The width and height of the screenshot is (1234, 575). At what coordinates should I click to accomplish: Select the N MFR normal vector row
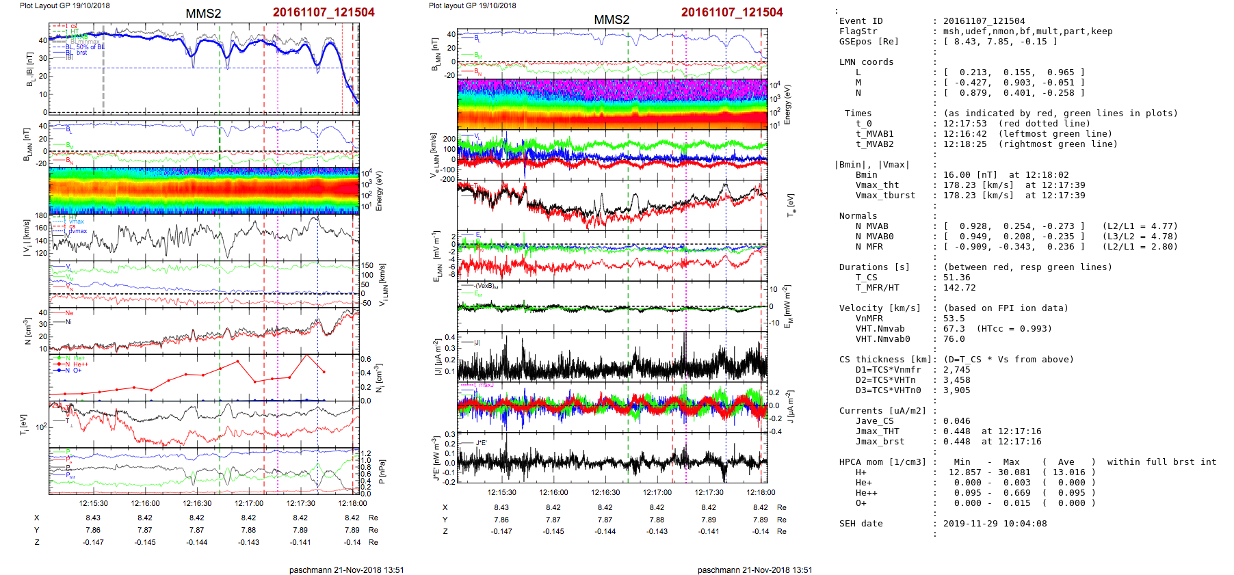1014,247
